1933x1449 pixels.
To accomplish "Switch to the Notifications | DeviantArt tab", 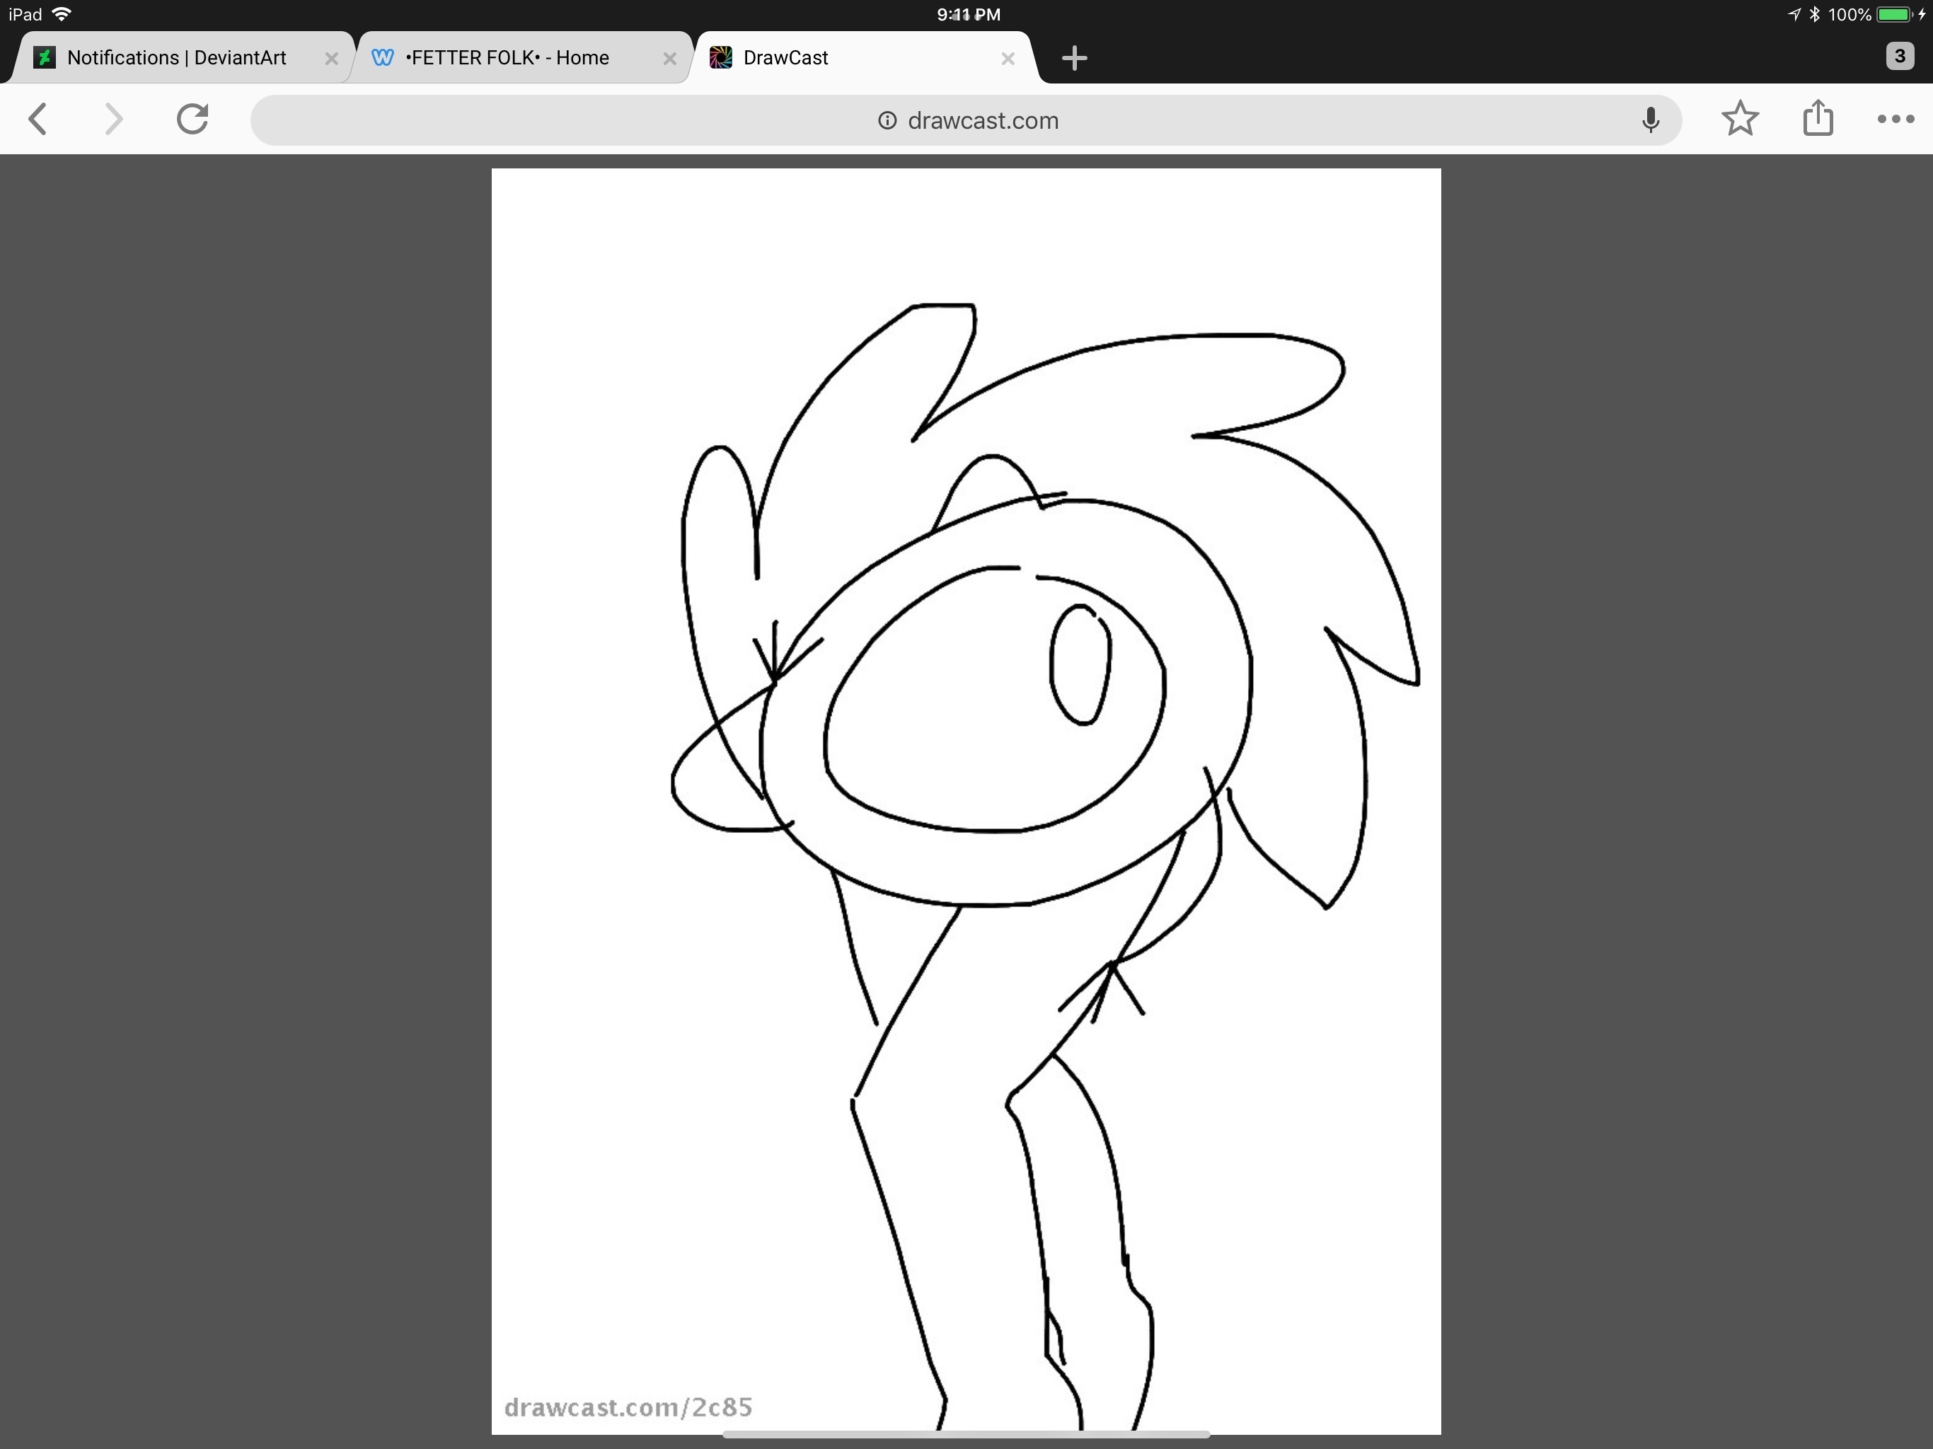I will pyautogui.click(x=176, y=58).
